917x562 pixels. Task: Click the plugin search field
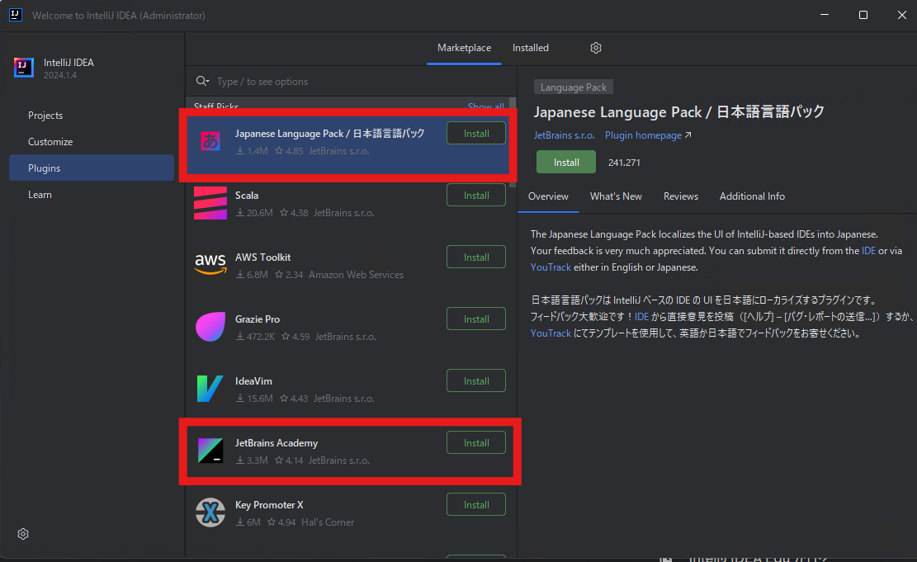[330, 82]
